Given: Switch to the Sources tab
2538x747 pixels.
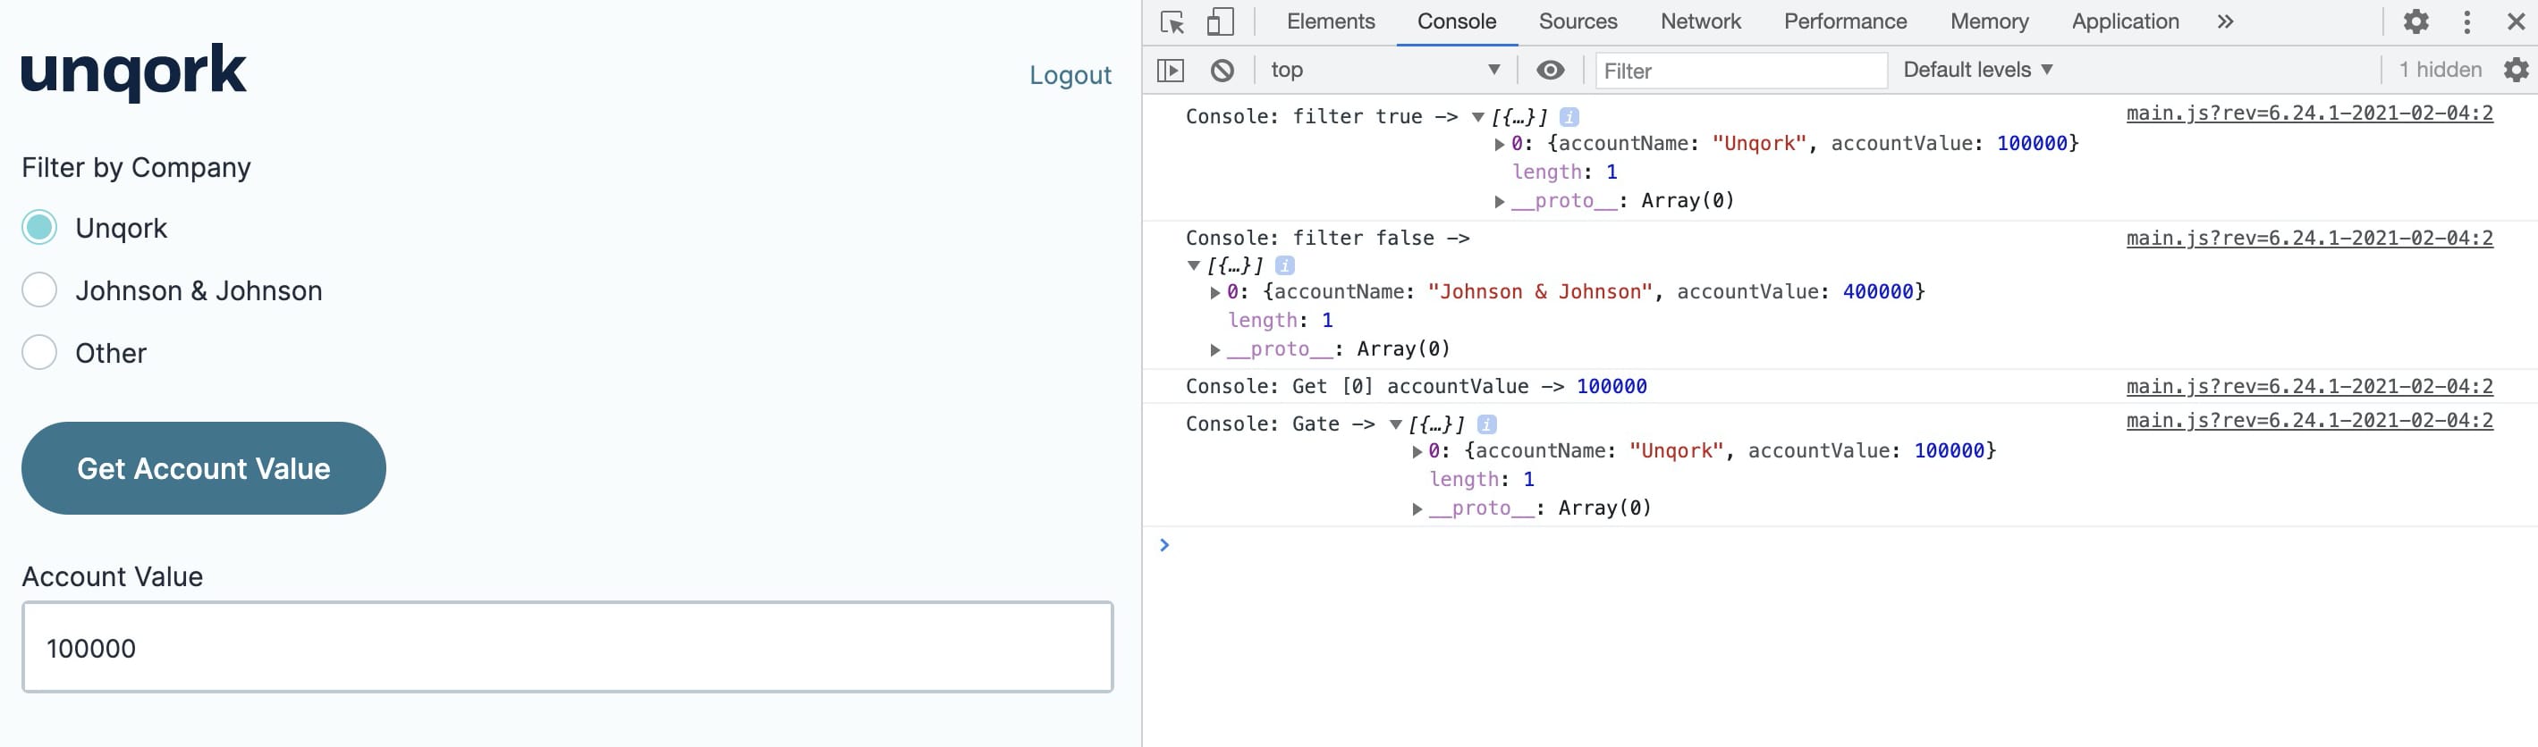Looking at the screenshot, I should pos(1578,21).
